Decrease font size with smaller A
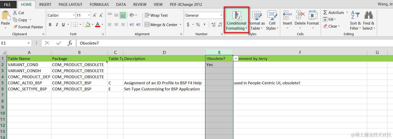This screenshot has height=139, width=393. pos(101,15)
